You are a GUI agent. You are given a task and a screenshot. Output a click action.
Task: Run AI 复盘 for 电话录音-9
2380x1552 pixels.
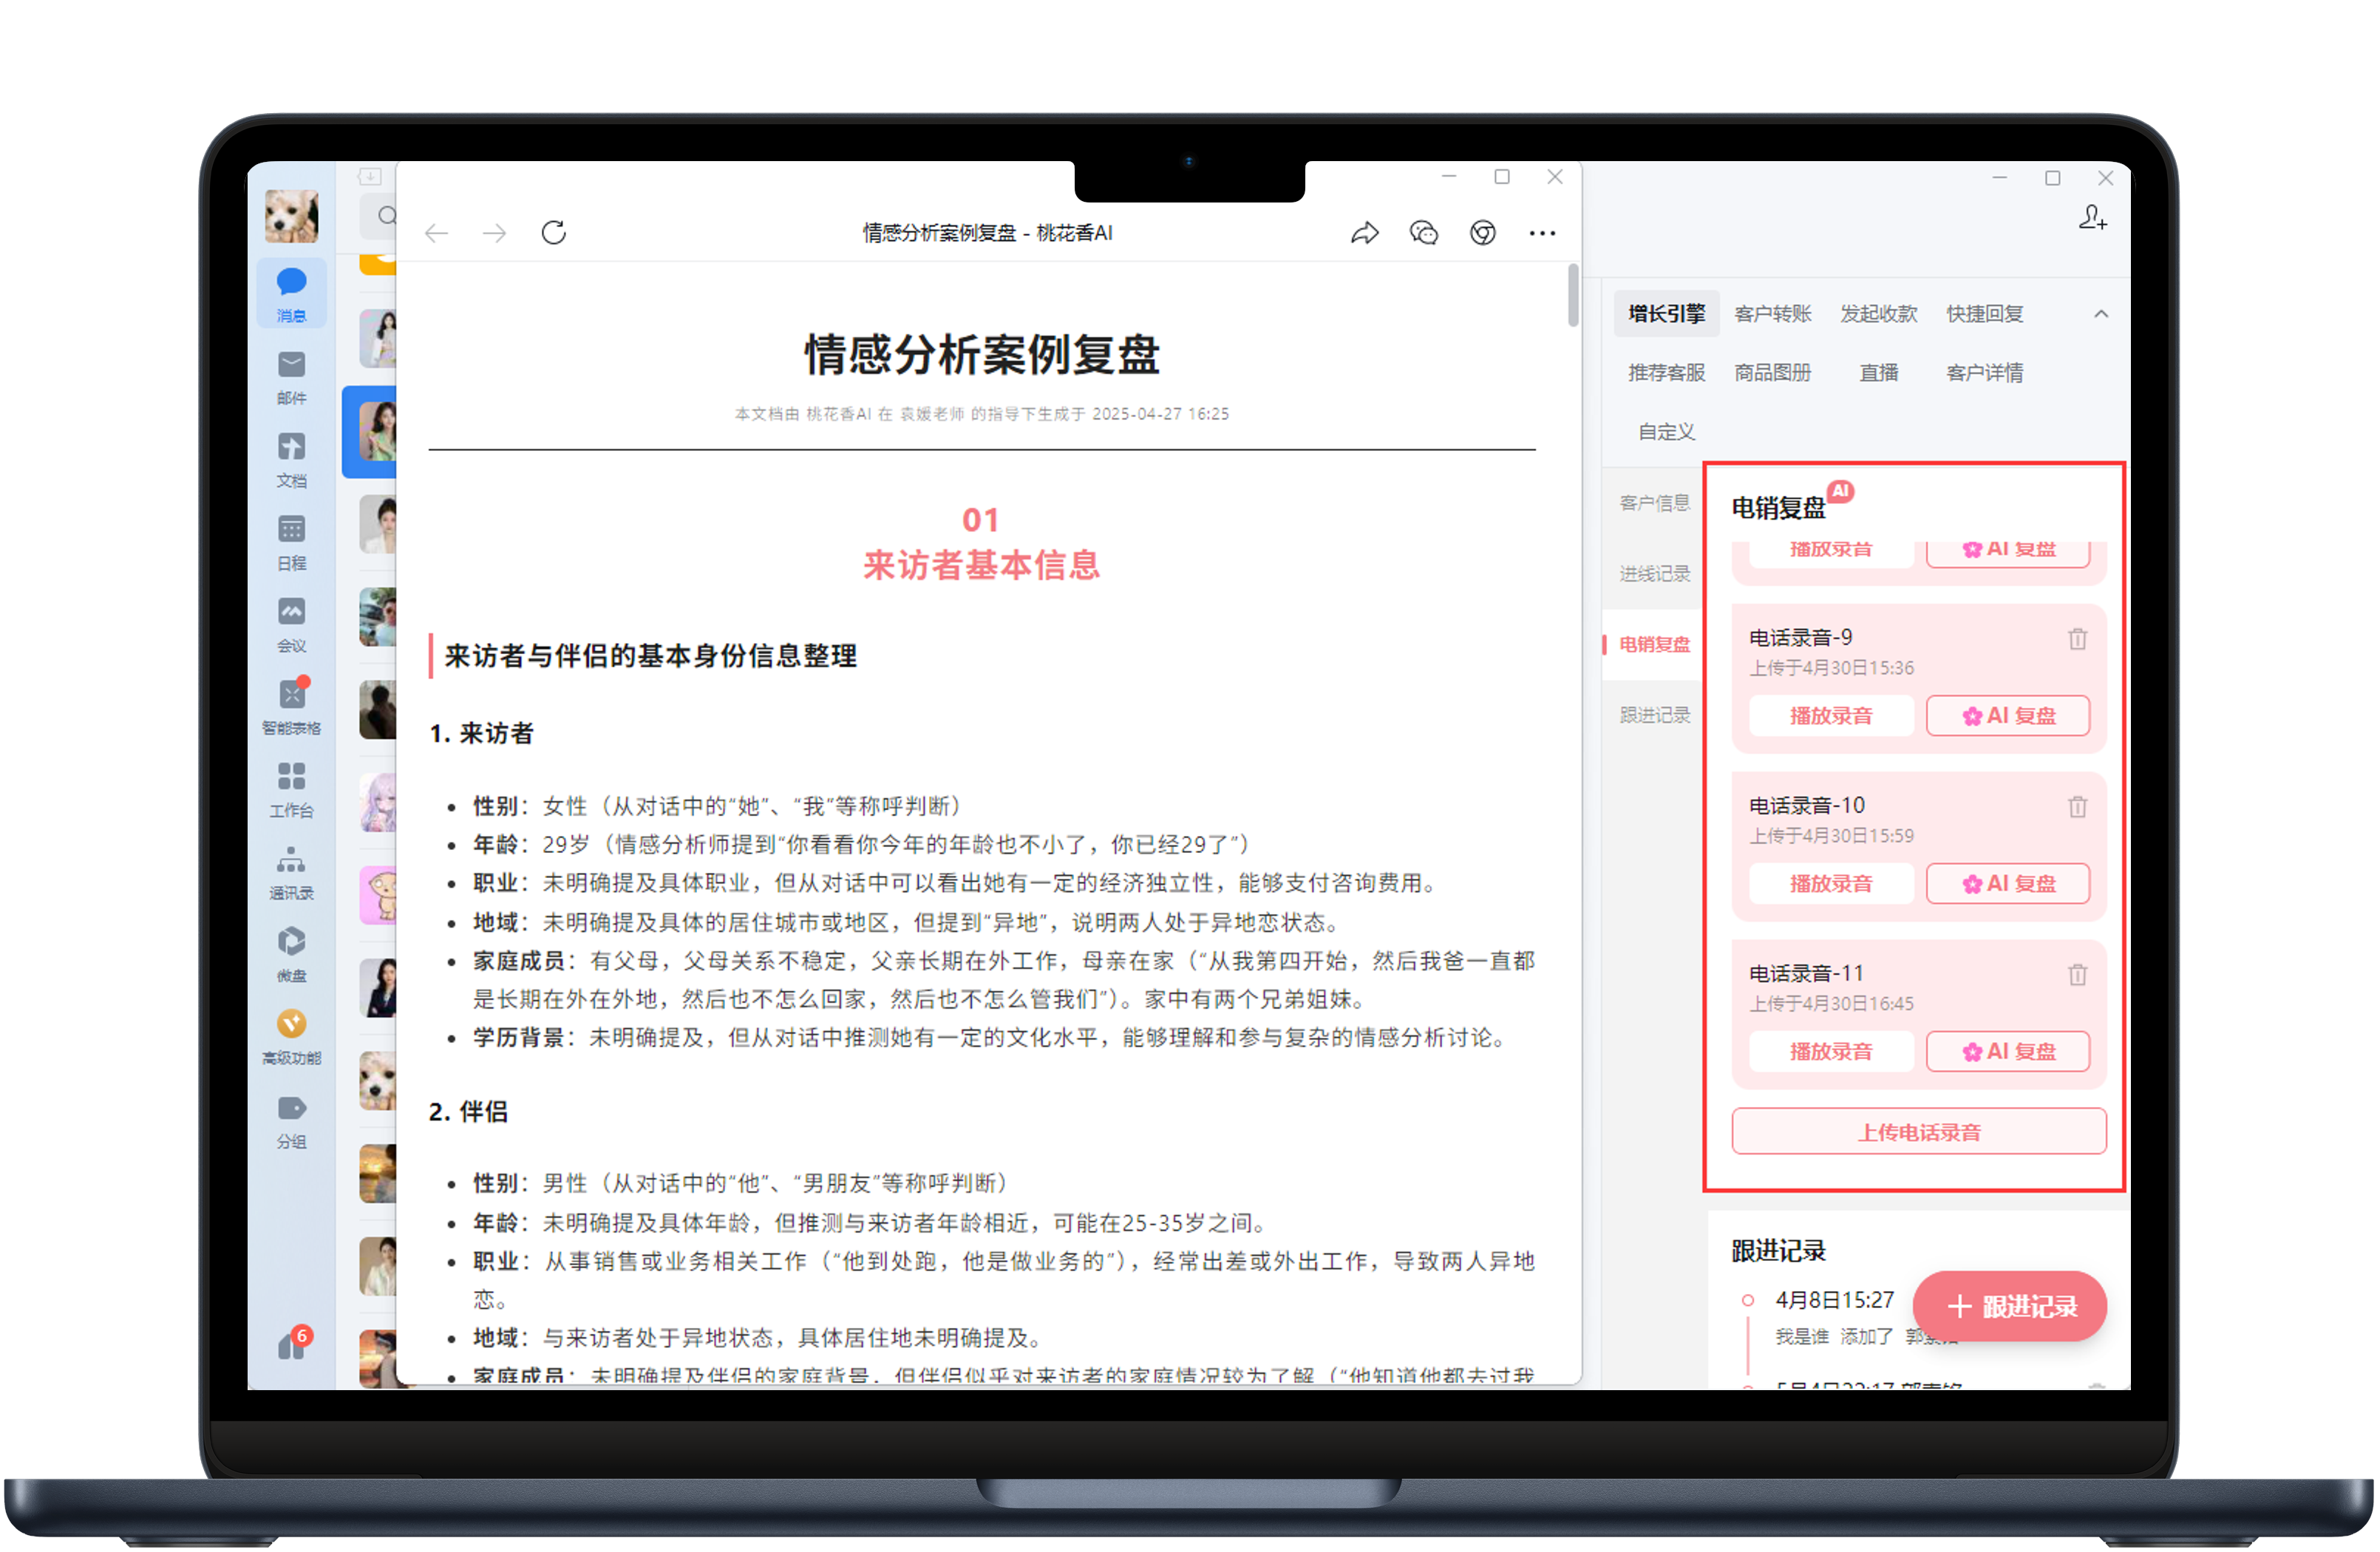coord(2008,716)
